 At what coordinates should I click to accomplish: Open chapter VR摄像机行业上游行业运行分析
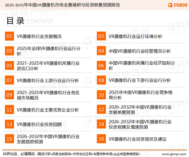[48, 81]
